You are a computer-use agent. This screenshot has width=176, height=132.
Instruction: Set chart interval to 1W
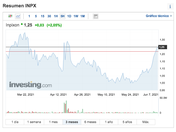(x=76, y=16)
